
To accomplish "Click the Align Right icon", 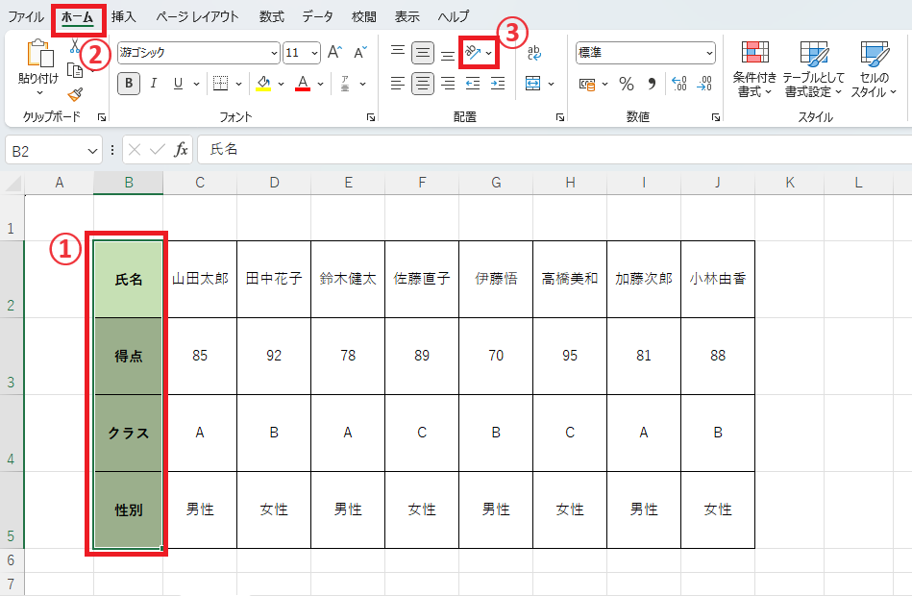I will [447, 84].
